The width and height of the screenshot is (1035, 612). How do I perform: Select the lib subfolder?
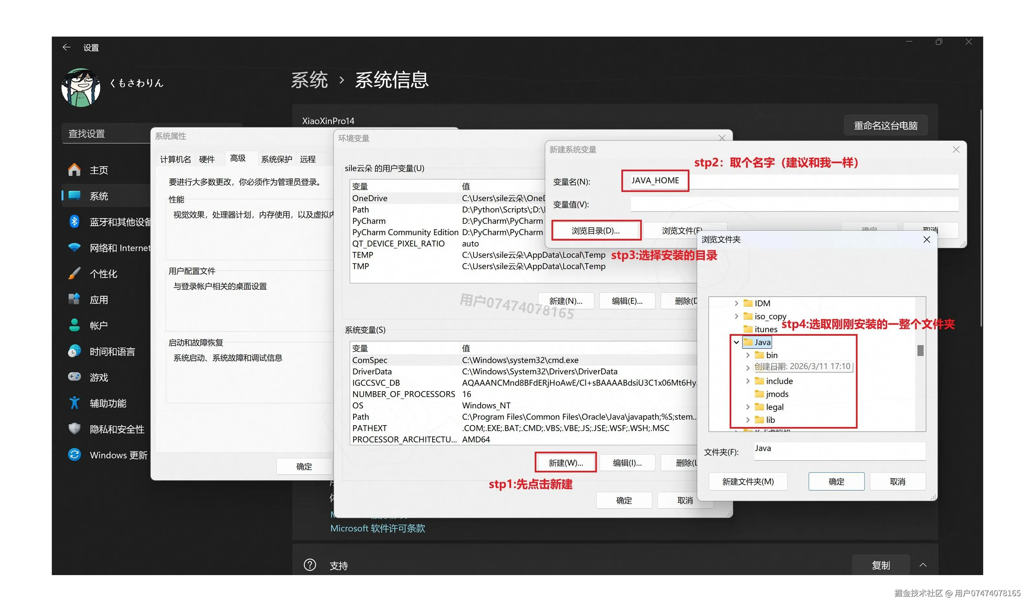765,419
